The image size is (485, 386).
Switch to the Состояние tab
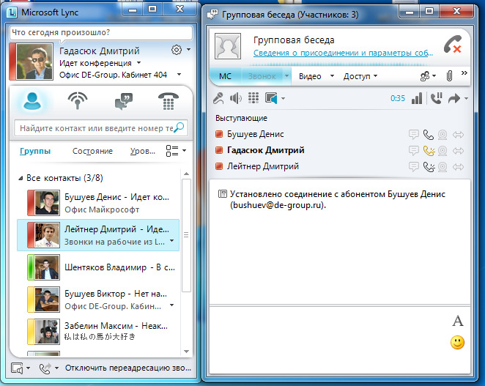[x=92, y=151]
